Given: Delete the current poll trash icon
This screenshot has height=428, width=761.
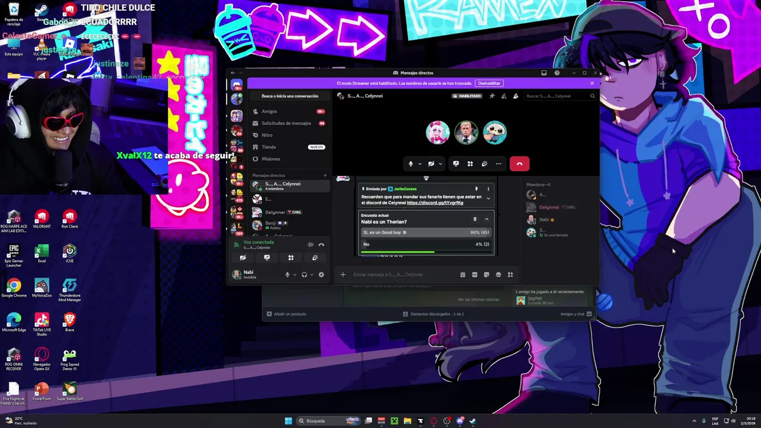Looking at the screenshot, I should coord(474,219).
